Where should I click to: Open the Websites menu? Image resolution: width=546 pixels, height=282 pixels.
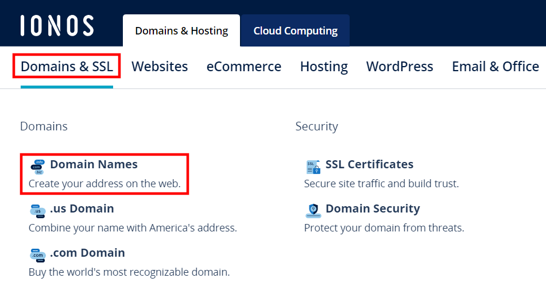coord(160,67)
